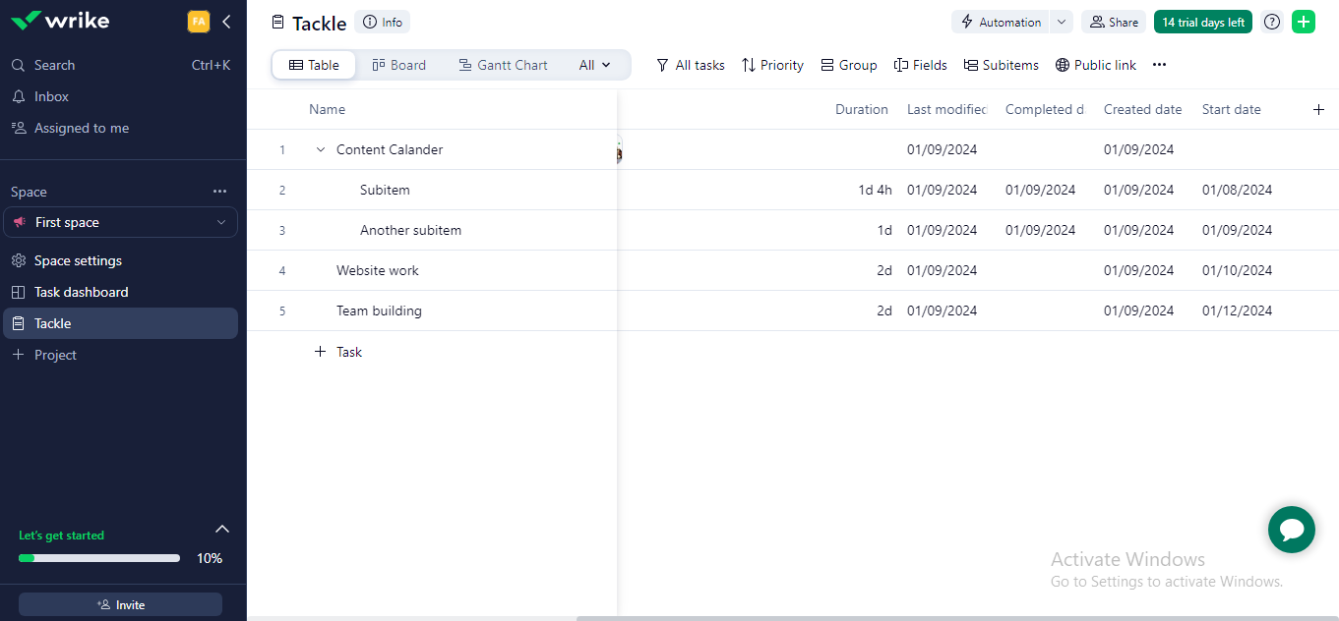Switch to the Board tab
Viewport: 1339px width, 621px height.
pyautogui.click(x=398, y=64)
